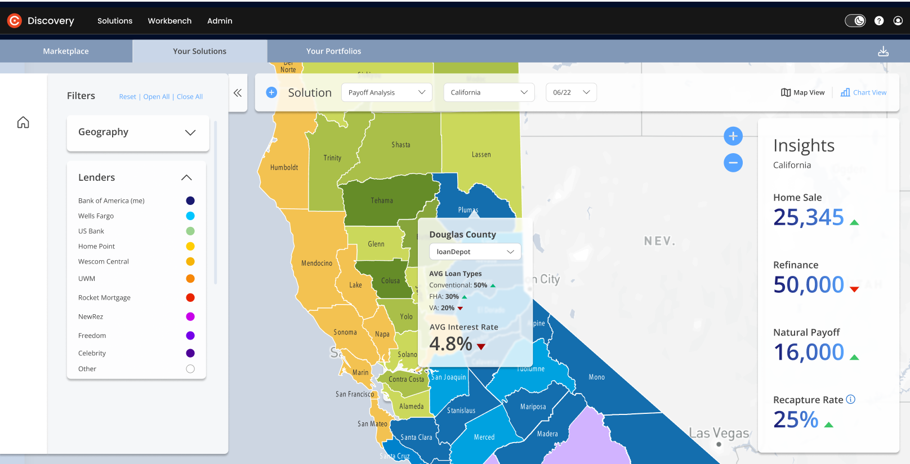Click the Natural Payoff value 16,000

click(809, 353)
